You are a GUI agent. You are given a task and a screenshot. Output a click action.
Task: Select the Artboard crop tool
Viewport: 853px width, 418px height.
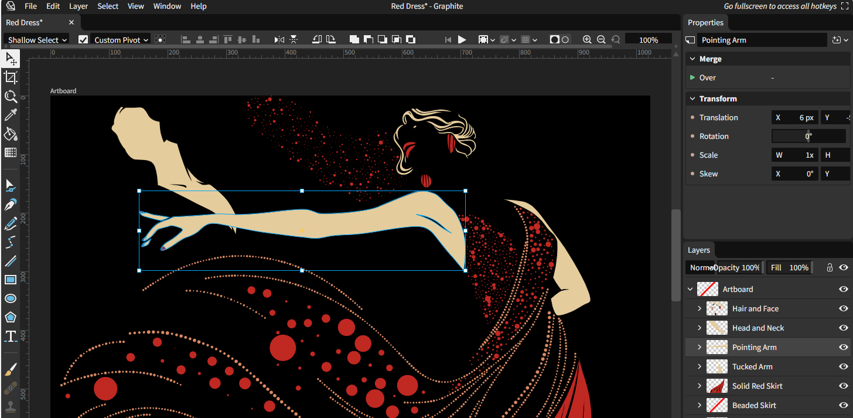click(x=11, y=77)
